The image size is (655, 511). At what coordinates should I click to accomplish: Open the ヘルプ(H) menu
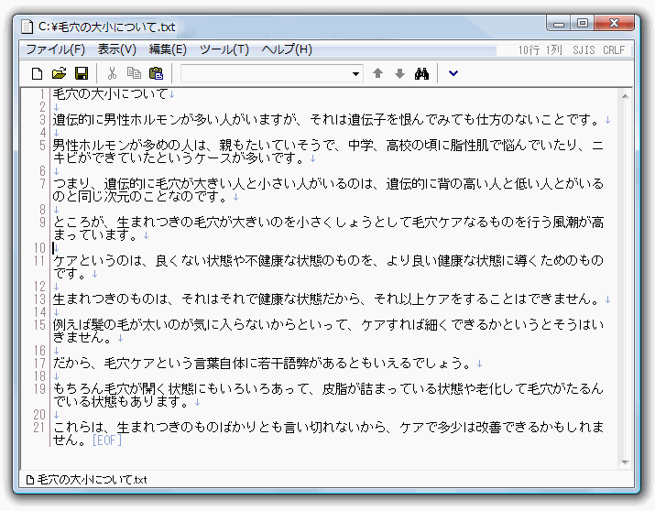click(x=287, y=49)
